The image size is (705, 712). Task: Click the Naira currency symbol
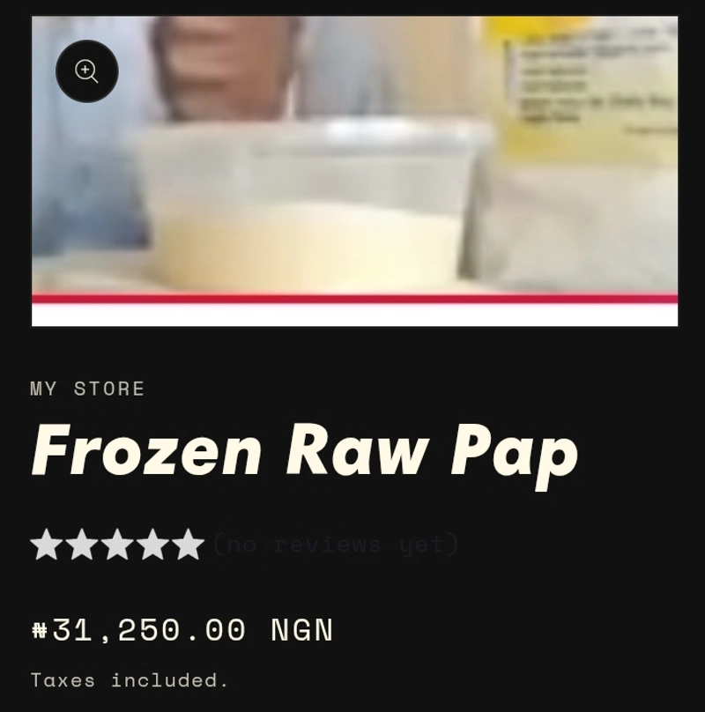[40, 630]
